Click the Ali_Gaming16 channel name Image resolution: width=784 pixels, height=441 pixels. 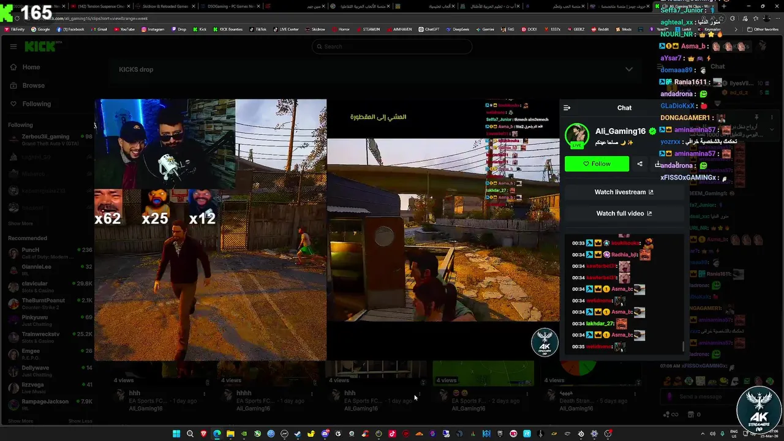pos(620,131)
